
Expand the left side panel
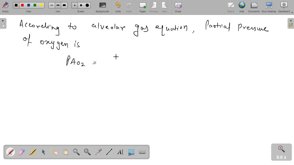click(x=3, y=23)
